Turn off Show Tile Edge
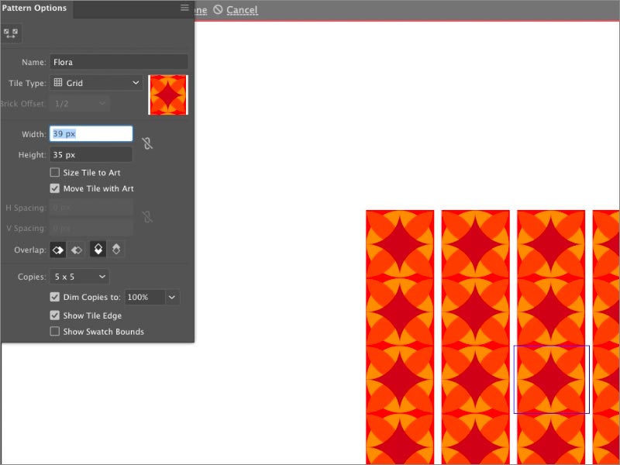 55,315
